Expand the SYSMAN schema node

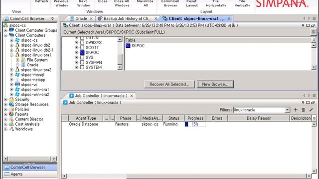pyautogui.click(x=76, y=62)
